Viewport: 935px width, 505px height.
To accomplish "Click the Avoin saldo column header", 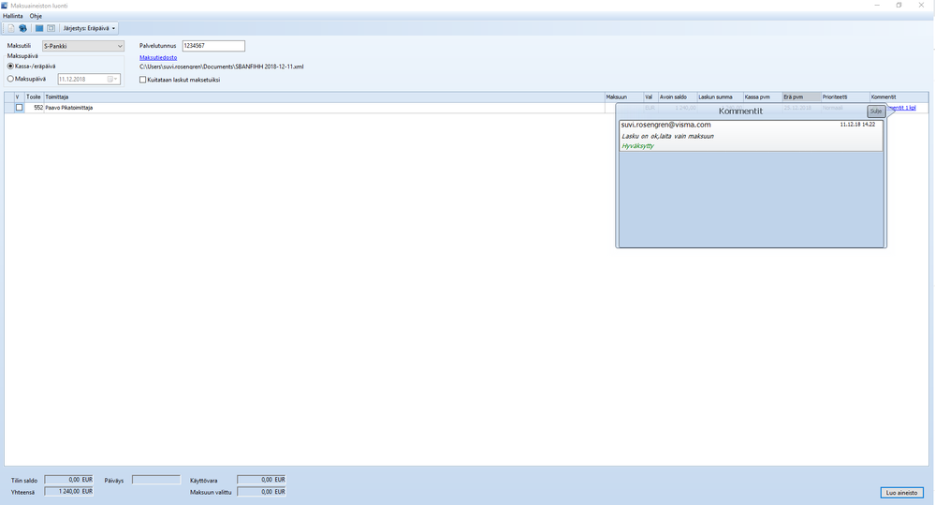I will 677,97.
